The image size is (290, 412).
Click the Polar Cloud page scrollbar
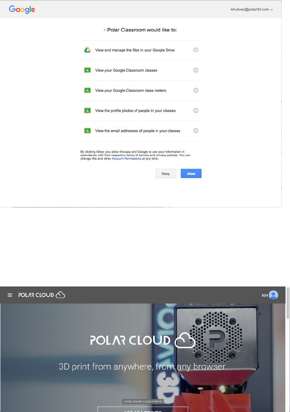click(x=288, y=349)
